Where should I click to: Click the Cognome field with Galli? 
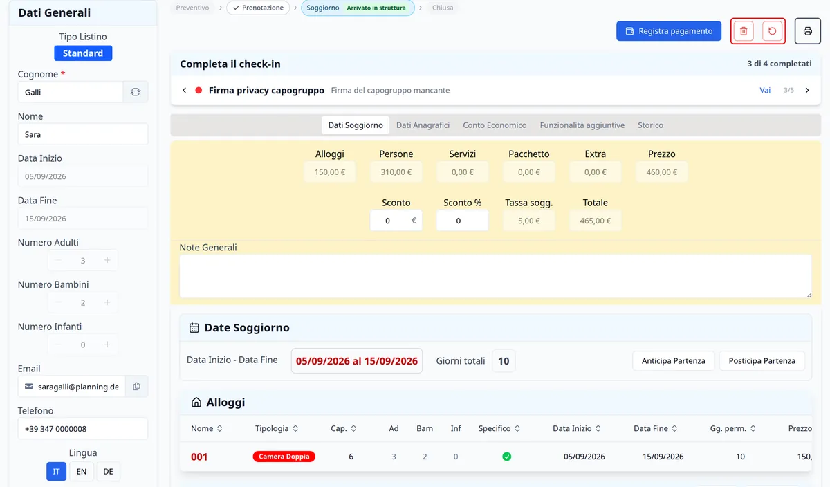click(x=71, y=92)
